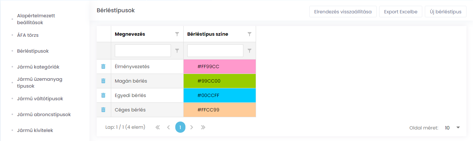Click trash icon beside Céges bérlés

tap(103, 110)
